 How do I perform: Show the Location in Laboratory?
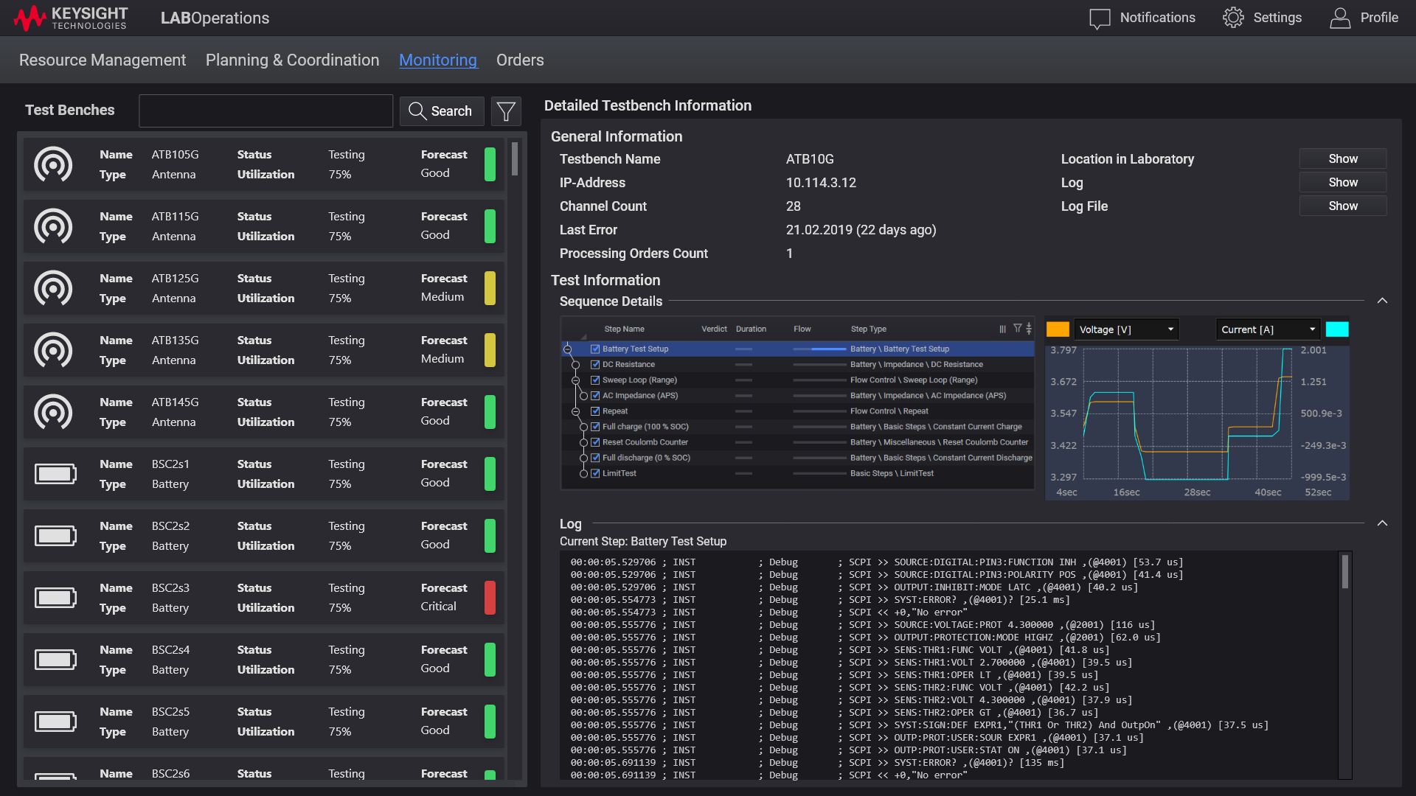(1342, 159)
